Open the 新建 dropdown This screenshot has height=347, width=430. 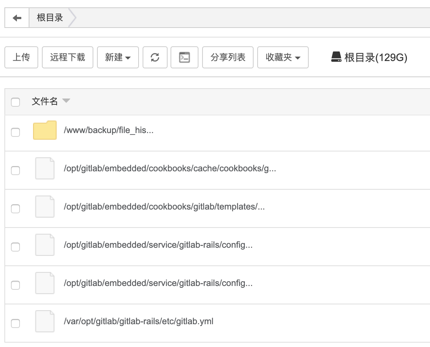click(118, 57)
